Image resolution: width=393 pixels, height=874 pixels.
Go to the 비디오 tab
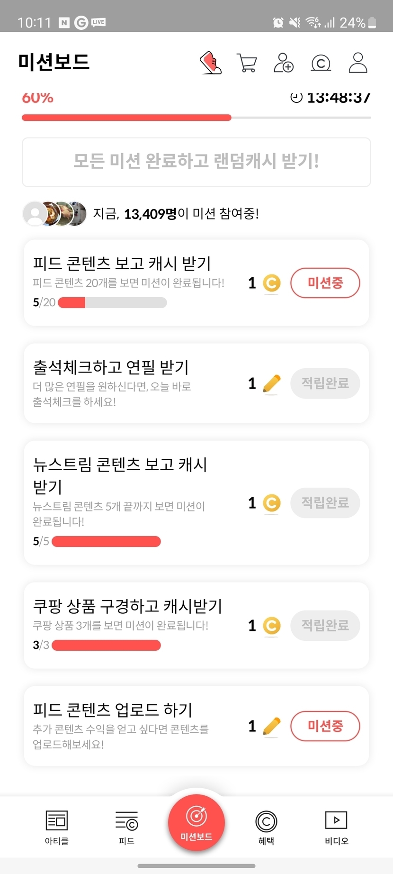click(x=336, y=827)
